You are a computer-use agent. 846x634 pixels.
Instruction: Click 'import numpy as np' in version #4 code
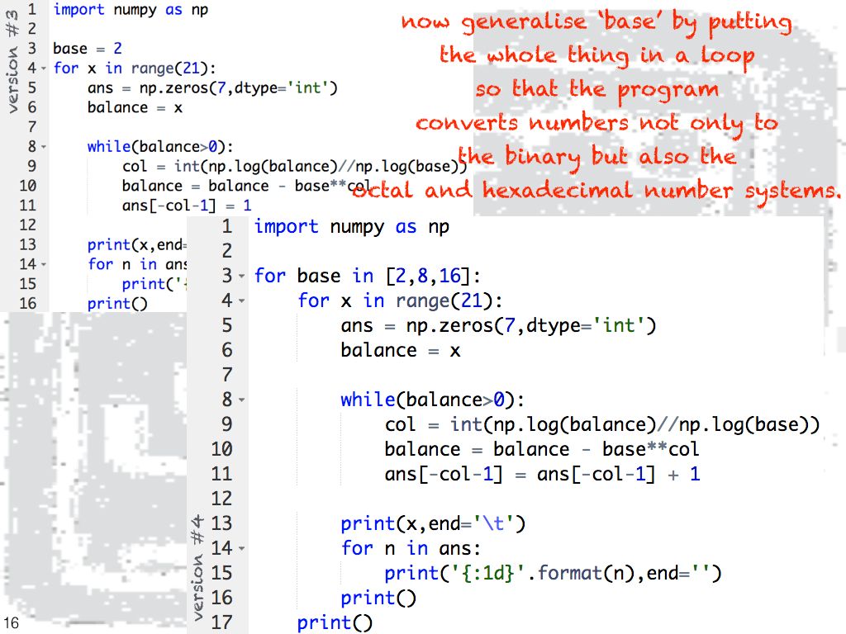(x=351, y=226)
